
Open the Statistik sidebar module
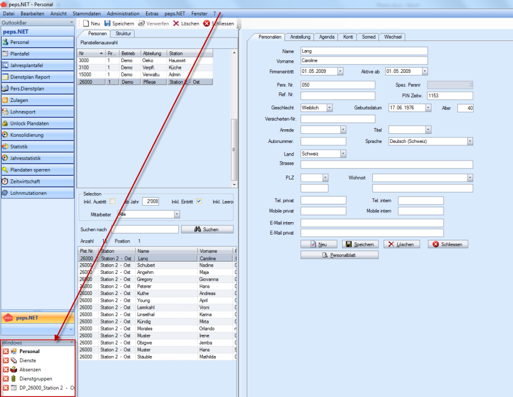click(38, 146)
